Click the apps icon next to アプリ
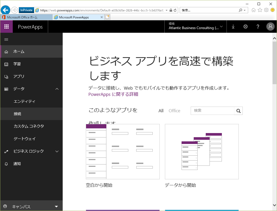The width and height of the screenshot is (277, 211). point(6,77)
